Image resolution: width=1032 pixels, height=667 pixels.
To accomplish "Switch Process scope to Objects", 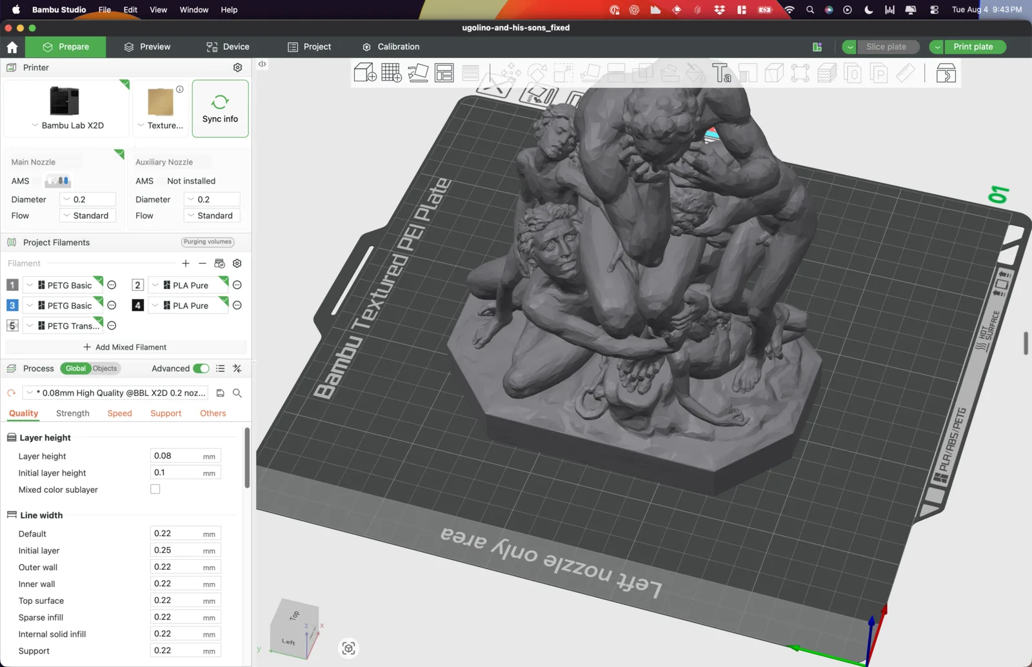I will click(x=105, y=368).
